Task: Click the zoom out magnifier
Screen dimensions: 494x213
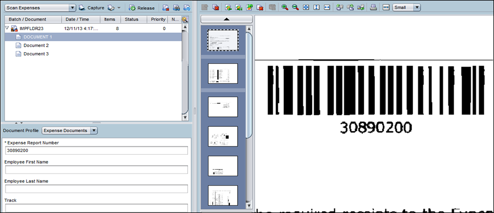Action: [x=295, y=7]
